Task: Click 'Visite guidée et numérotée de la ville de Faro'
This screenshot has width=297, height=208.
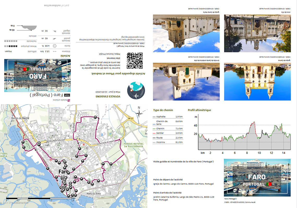Action: click(183, 161)
